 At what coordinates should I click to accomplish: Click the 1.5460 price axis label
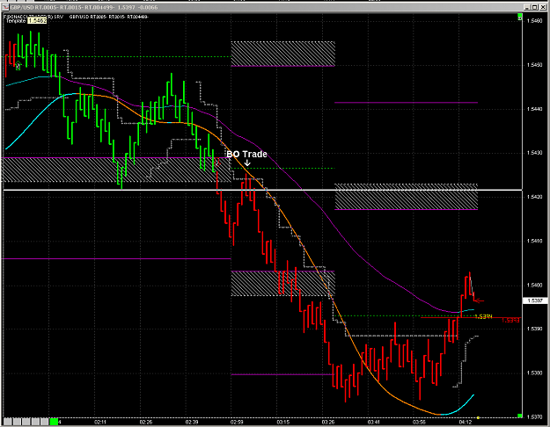[x=534, y=21]
